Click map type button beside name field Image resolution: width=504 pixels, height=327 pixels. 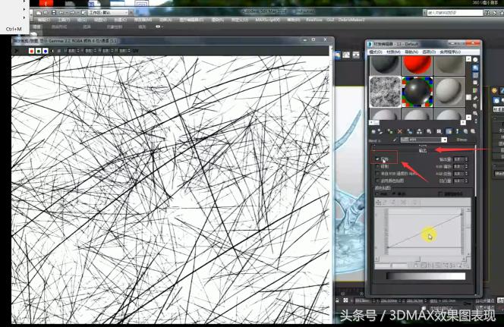[461, 140]
